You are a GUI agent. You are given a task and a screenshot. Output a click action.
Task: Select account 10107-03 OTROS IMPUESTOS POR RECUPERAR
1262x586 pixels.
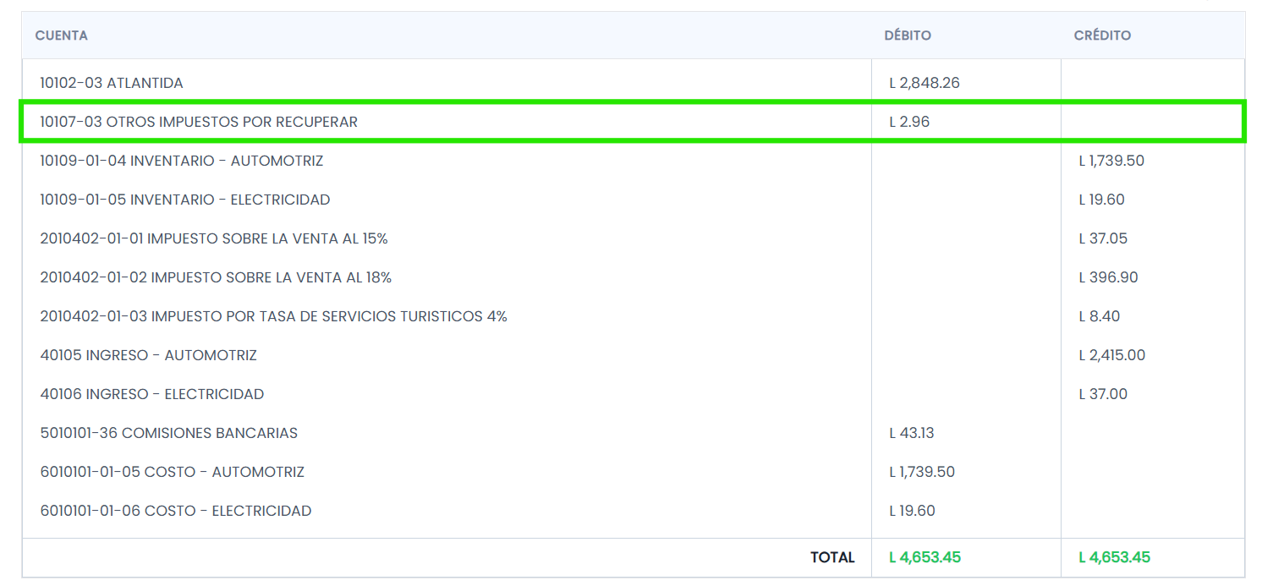pyautogui.click(x=199, y=122)
